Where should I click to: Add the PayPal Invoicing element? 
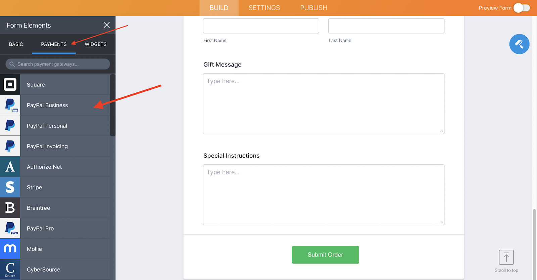[55, 146]
